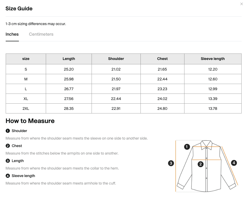Viewport: 245px width, 199px height.
Task: Click the 'Length' measuring instruction heading
Action: tap(18, 161)
